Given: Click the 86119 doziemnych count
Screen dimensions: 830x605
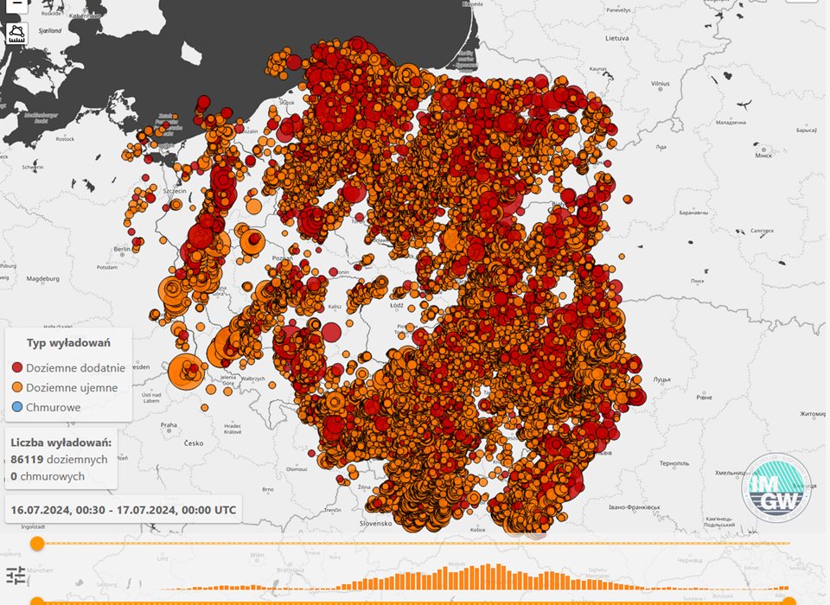Looking at the screenshot, I should (x=59, y=460).
